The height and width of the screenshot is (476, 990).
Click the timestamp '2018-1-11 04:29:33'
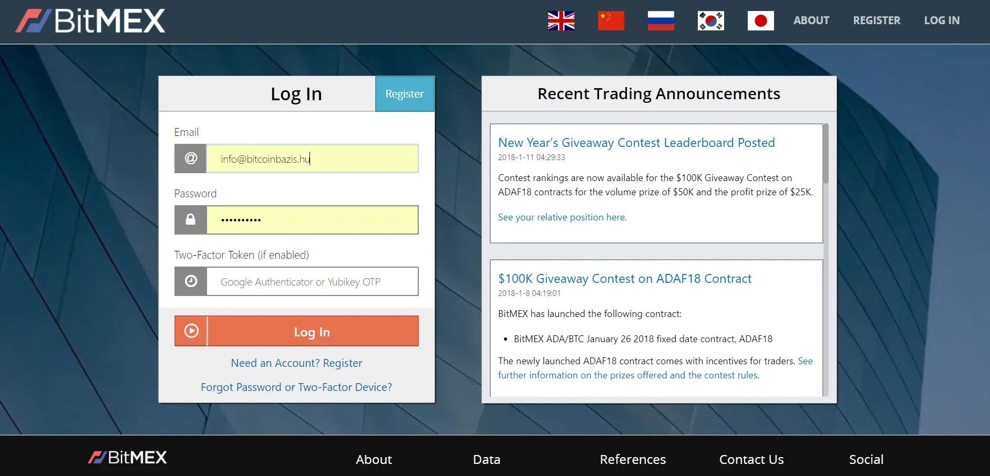coord(531,157)
